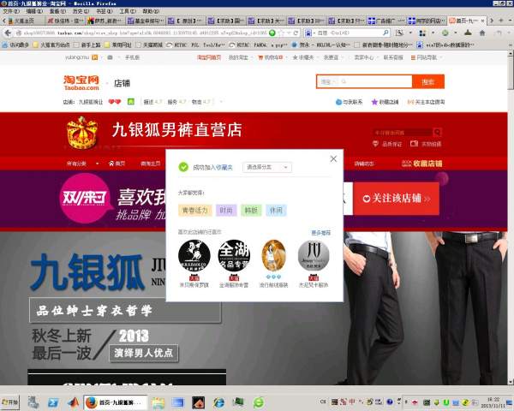Screen dimensions: 514x411
Task: Click the reload page icon in address bar
Action: coord(296,33)
